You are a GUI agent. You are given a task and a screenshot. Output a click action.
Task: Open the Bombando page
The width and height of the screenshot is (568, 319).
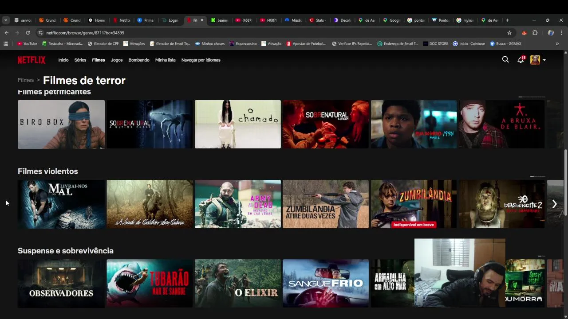tap(139, 60)
